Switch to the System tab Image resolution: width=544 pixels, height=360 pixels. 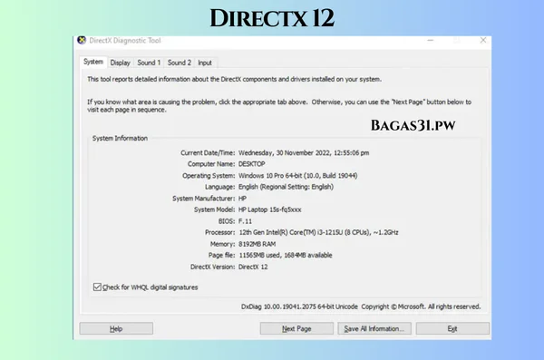pos(93,62)
